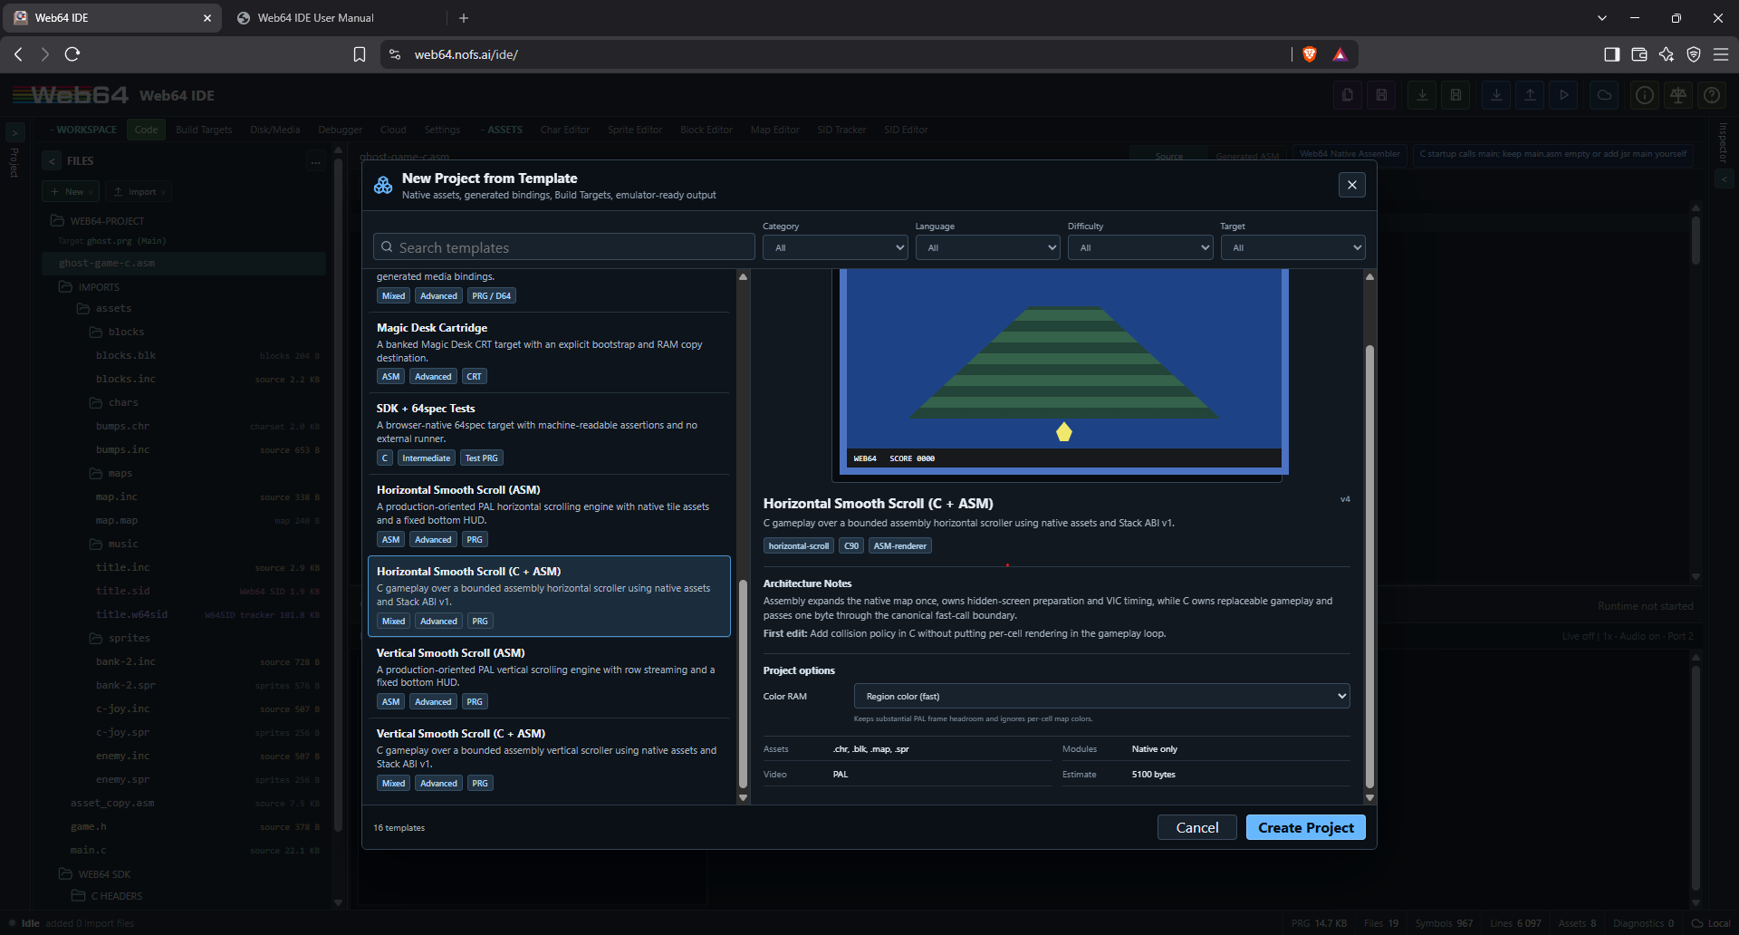Select the Magic Desk Cartridge template
The width and height of the screenshot is (1739, 935).
click(549, 352)
